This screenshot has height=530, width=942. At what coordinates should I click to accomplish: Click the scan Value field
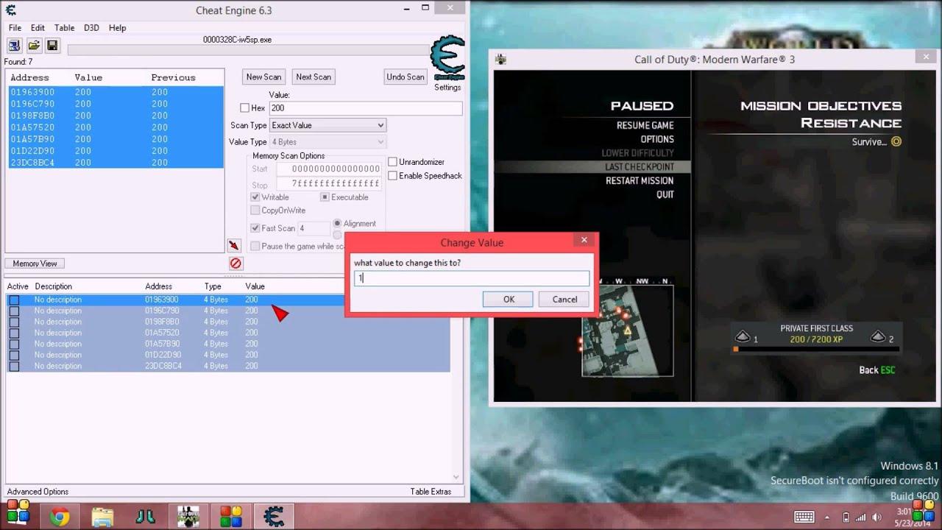pos(365,108)
